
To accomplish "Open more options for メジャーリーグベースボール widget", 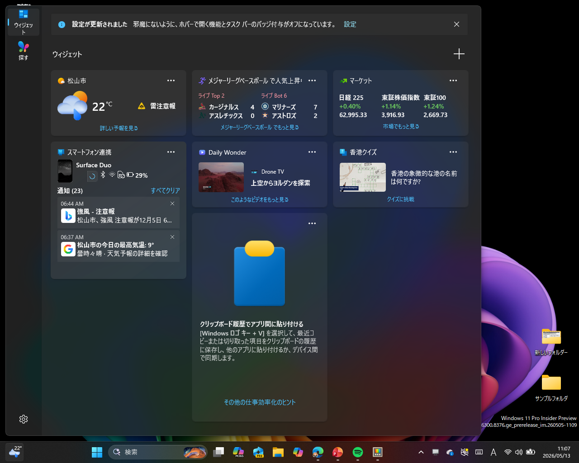I will click(x=312, y=80).
